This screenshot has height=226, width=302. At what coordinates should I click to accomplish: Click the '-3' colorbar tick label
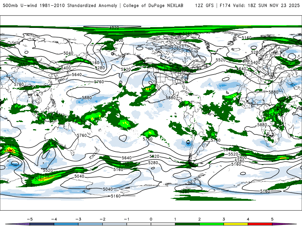(x=78, y=219)
